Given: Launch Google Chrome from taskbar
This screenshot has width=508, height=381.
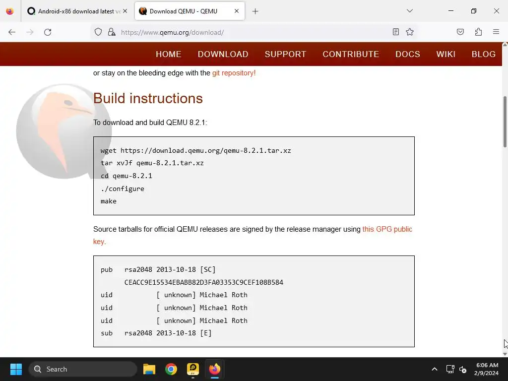Looking at the screenshot, I should [171, 369].
